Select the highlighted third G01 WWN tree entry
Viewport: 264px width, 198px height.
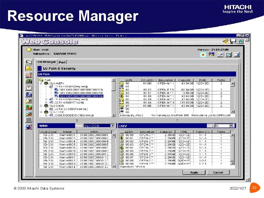coord(81,96)
